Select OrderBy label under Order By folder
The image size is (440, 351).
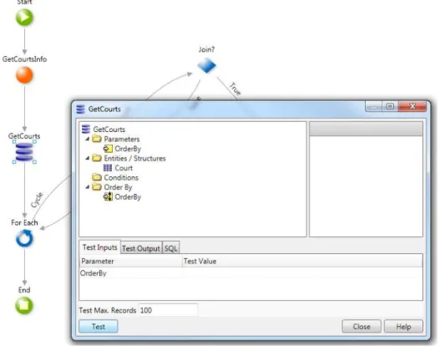click(x=128, y=197)
